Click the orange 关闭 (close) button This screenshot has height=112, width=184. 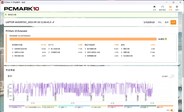point(173,22)
